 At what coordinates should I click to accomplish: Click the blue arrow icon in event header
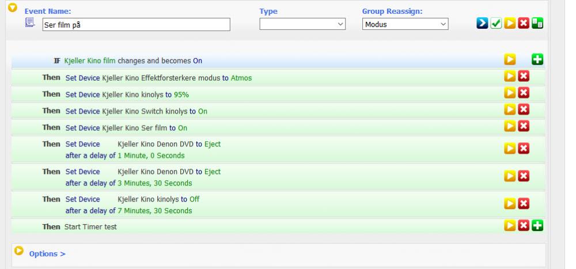[482, 24]
